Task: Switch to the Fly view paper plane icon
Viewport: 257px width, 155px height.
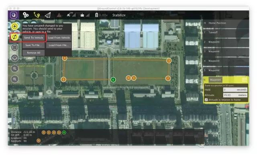Action: [48, 15]
